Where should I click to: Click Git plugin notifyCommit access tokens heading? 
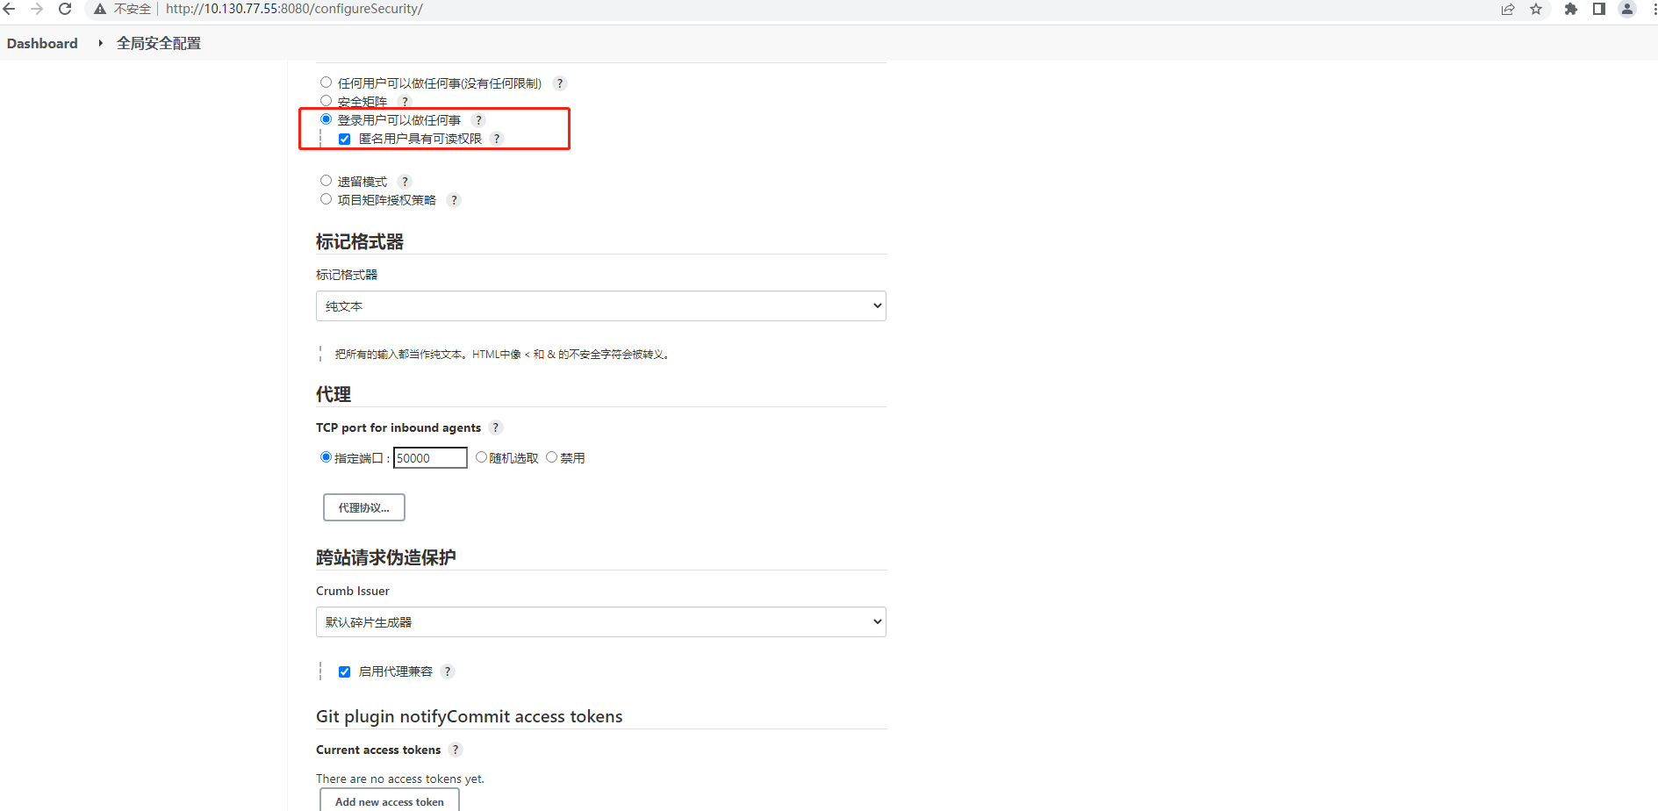[x=470, y=716]
